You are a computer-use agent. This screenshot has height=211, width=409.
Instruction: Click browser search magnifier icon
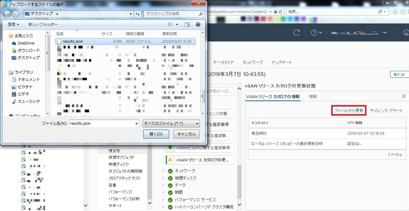[x=380, y=12]
